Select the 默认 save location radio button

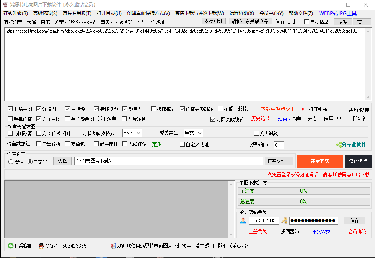click(11, 162)
